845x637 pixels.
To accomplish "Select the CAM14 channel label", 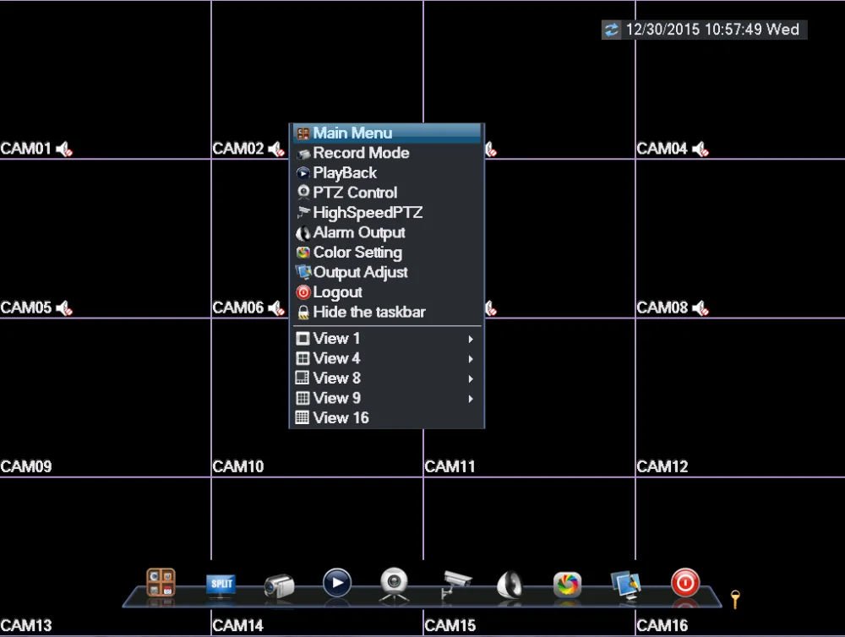I will click(x=238, y=626).
